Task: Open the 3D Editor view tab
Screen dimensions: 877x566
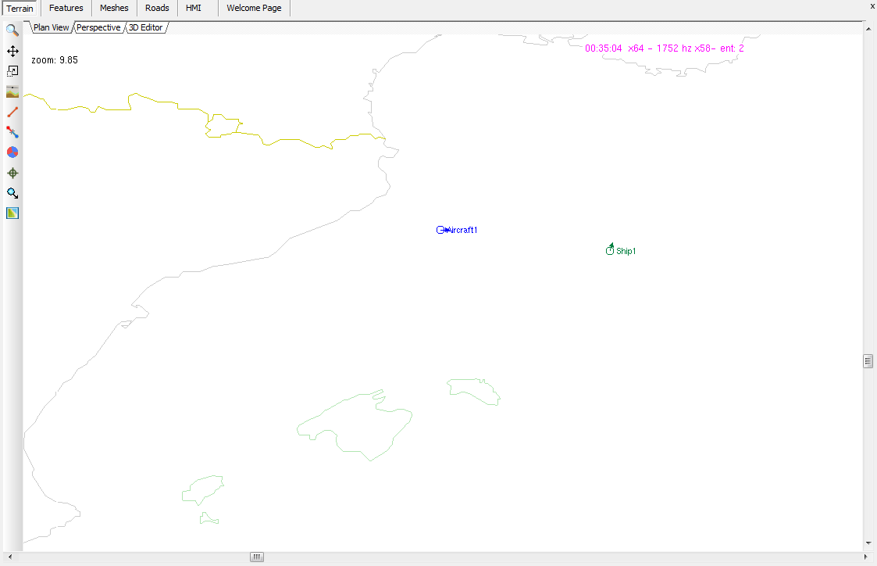Action: tap(145, 27)
